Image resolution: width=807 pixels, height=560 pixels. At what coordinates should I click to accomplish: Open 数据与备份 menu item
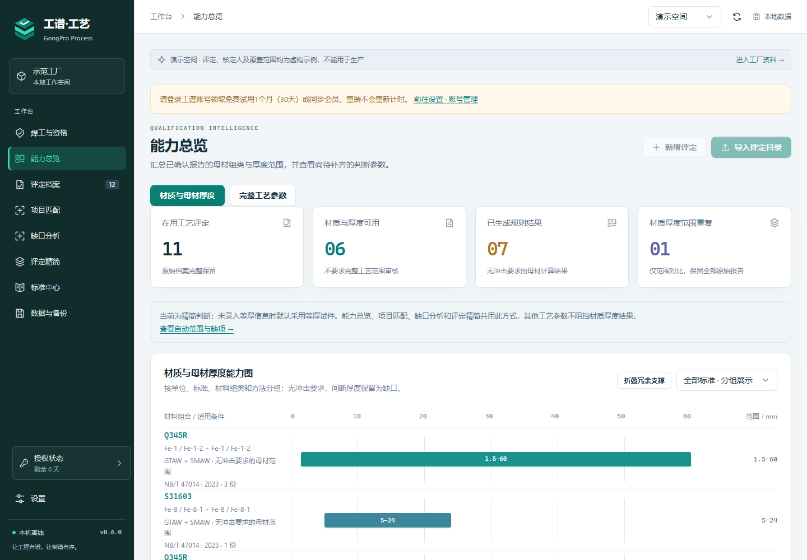point(67,313)
